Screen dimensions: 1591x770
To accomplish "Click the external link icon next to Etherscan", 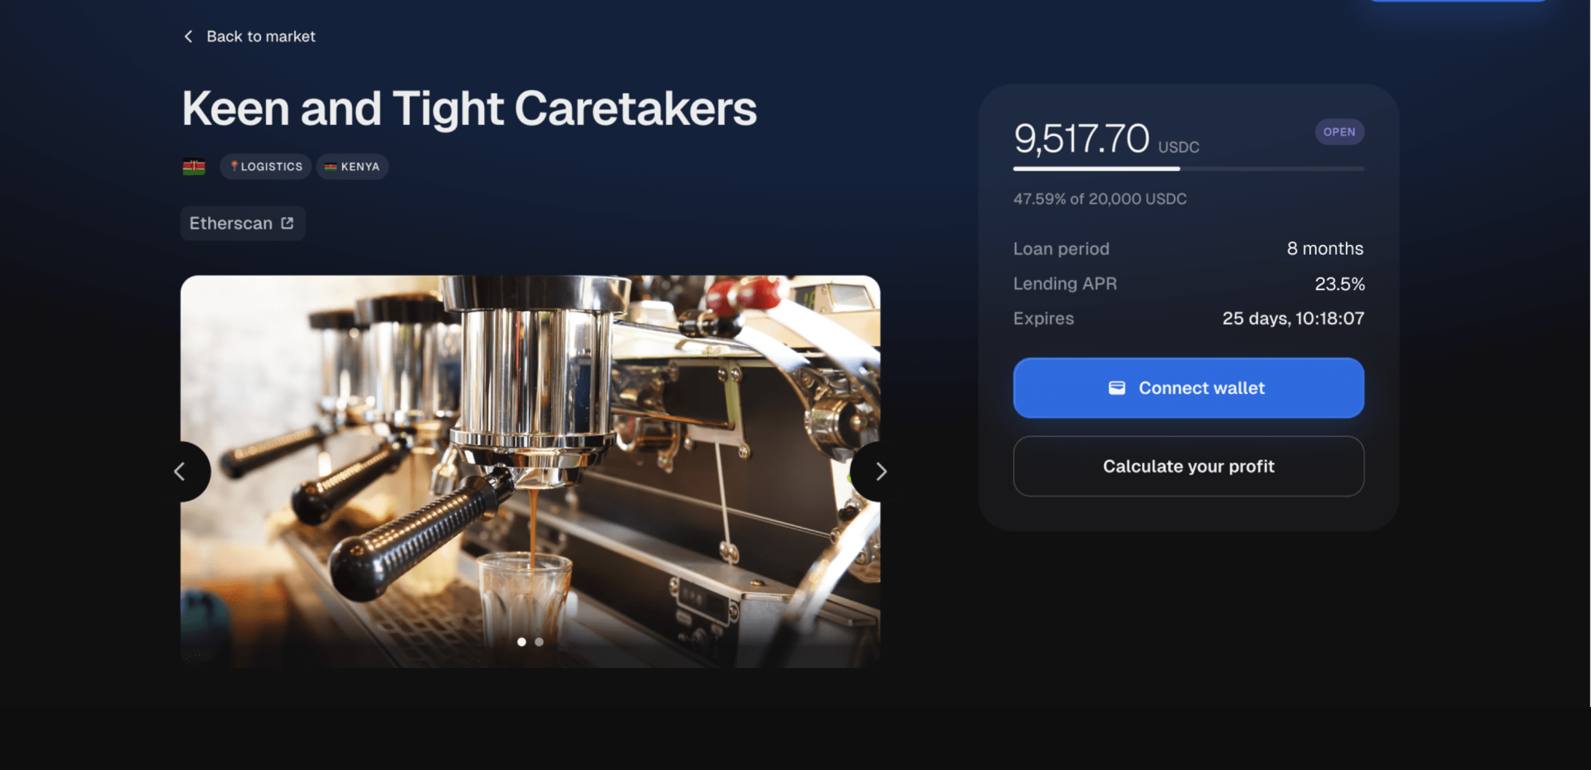I will (x=287, y=223).
